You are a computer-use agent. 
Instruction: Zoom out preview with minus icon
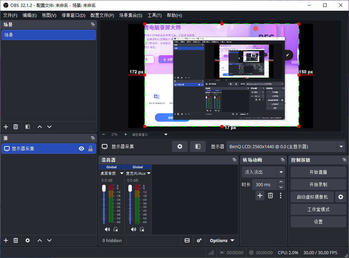click(104, 134)
